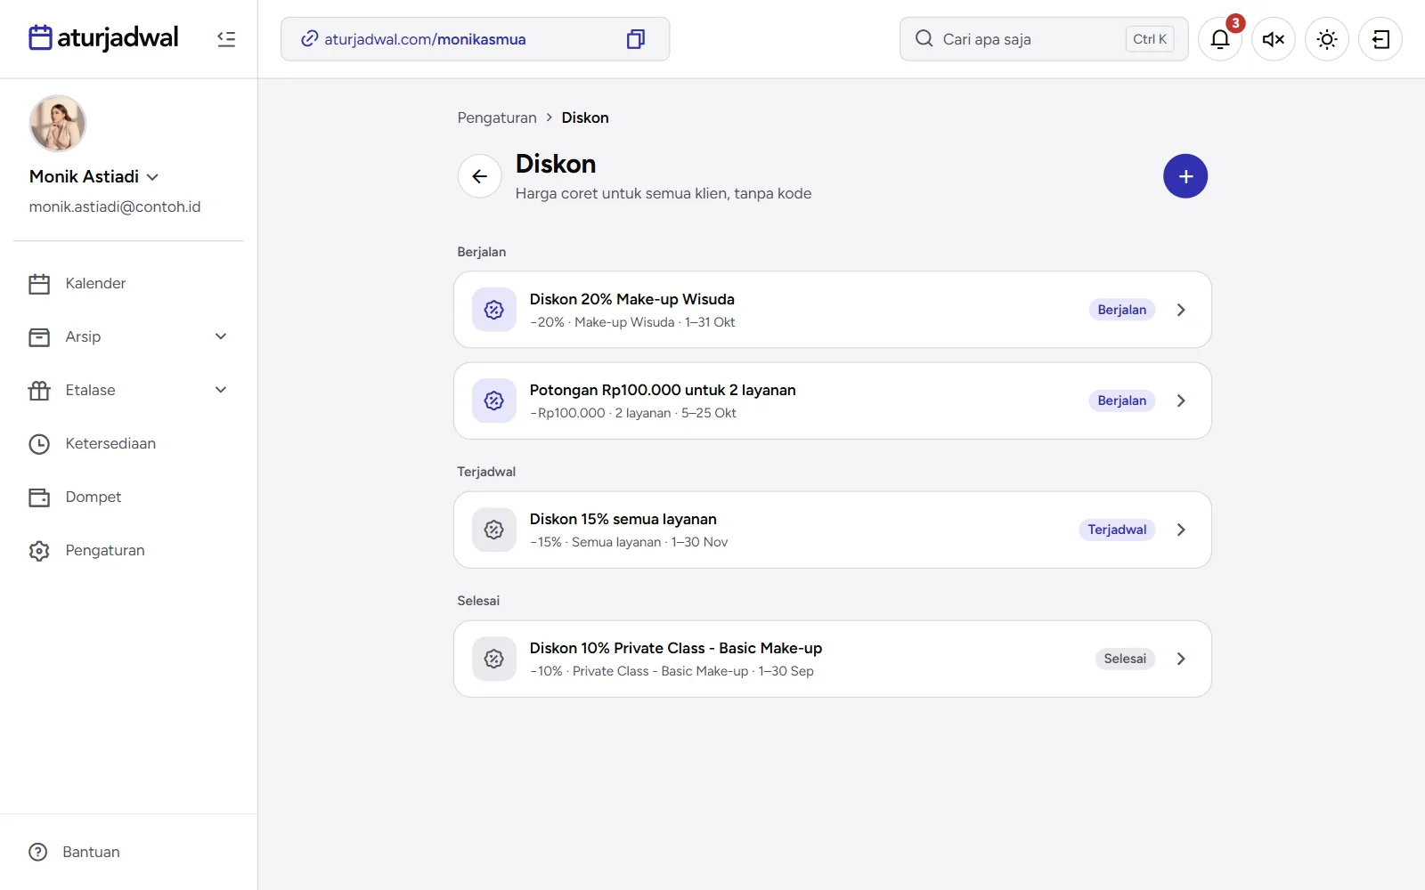Click the aturjadwal calendar logo icon
The height and width of the screenshot is (890, 1425).
click(40, 38)
